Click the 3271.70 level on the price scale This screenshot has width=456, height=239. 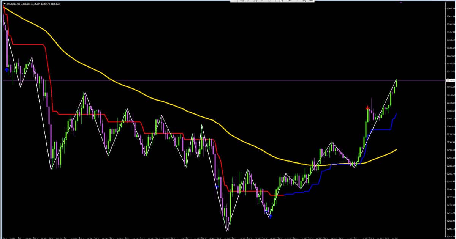(450, 213)
